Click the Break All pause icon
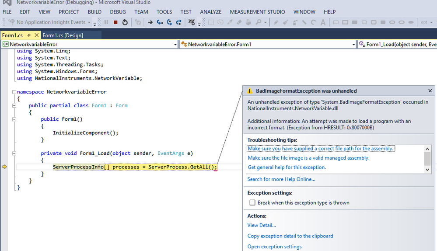This screenshot has height=251, width=437. coord(106,22)
